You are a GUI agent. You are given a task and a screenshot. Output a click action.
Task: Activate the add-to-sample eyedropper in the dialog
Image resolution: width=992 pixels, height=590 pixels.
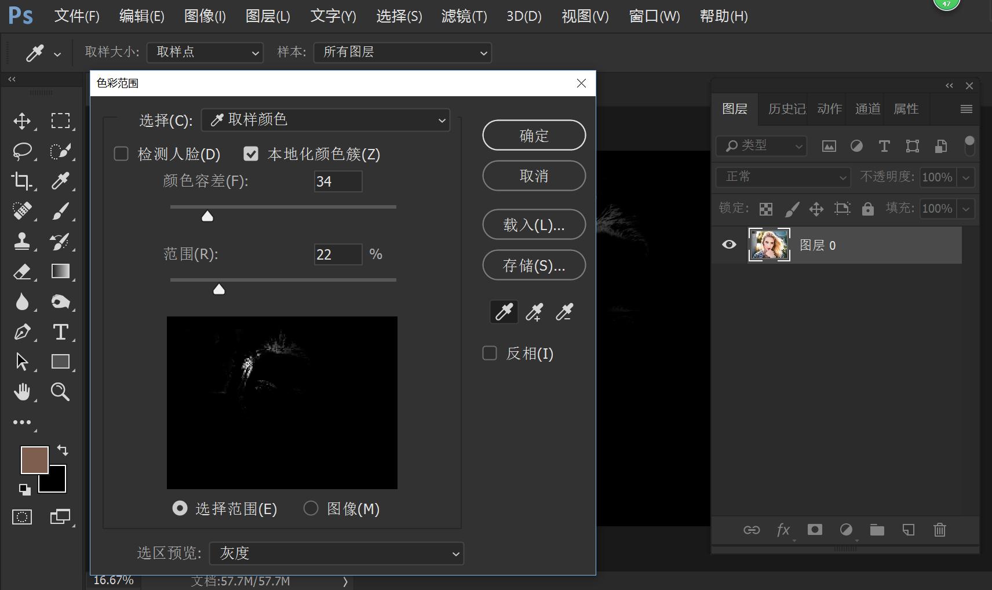pos(534,311)
